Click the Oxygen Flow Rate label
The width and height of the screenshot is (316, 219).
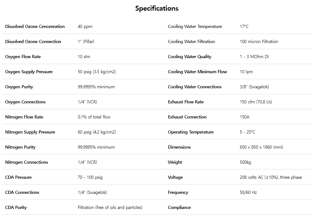pyautogui.click(x=23, y=57)
